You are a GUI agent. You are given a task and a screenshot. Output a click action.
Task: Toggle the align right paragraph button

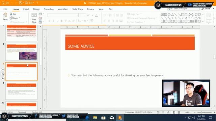[113, 21]
